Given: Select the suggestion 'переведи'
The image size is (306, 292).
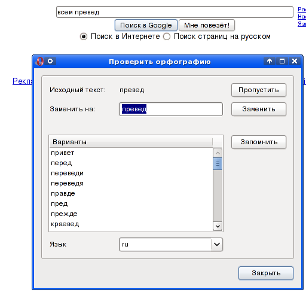Looking at the screenshot, I should click(x=131, y=174).
